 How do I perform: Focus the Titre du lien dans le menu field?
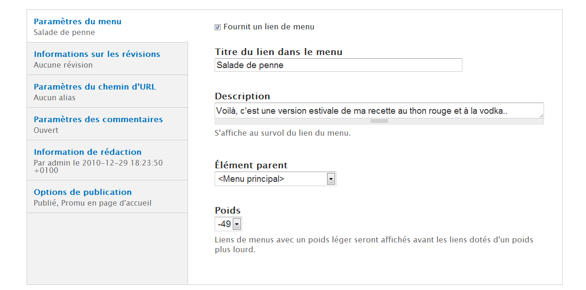338,65
